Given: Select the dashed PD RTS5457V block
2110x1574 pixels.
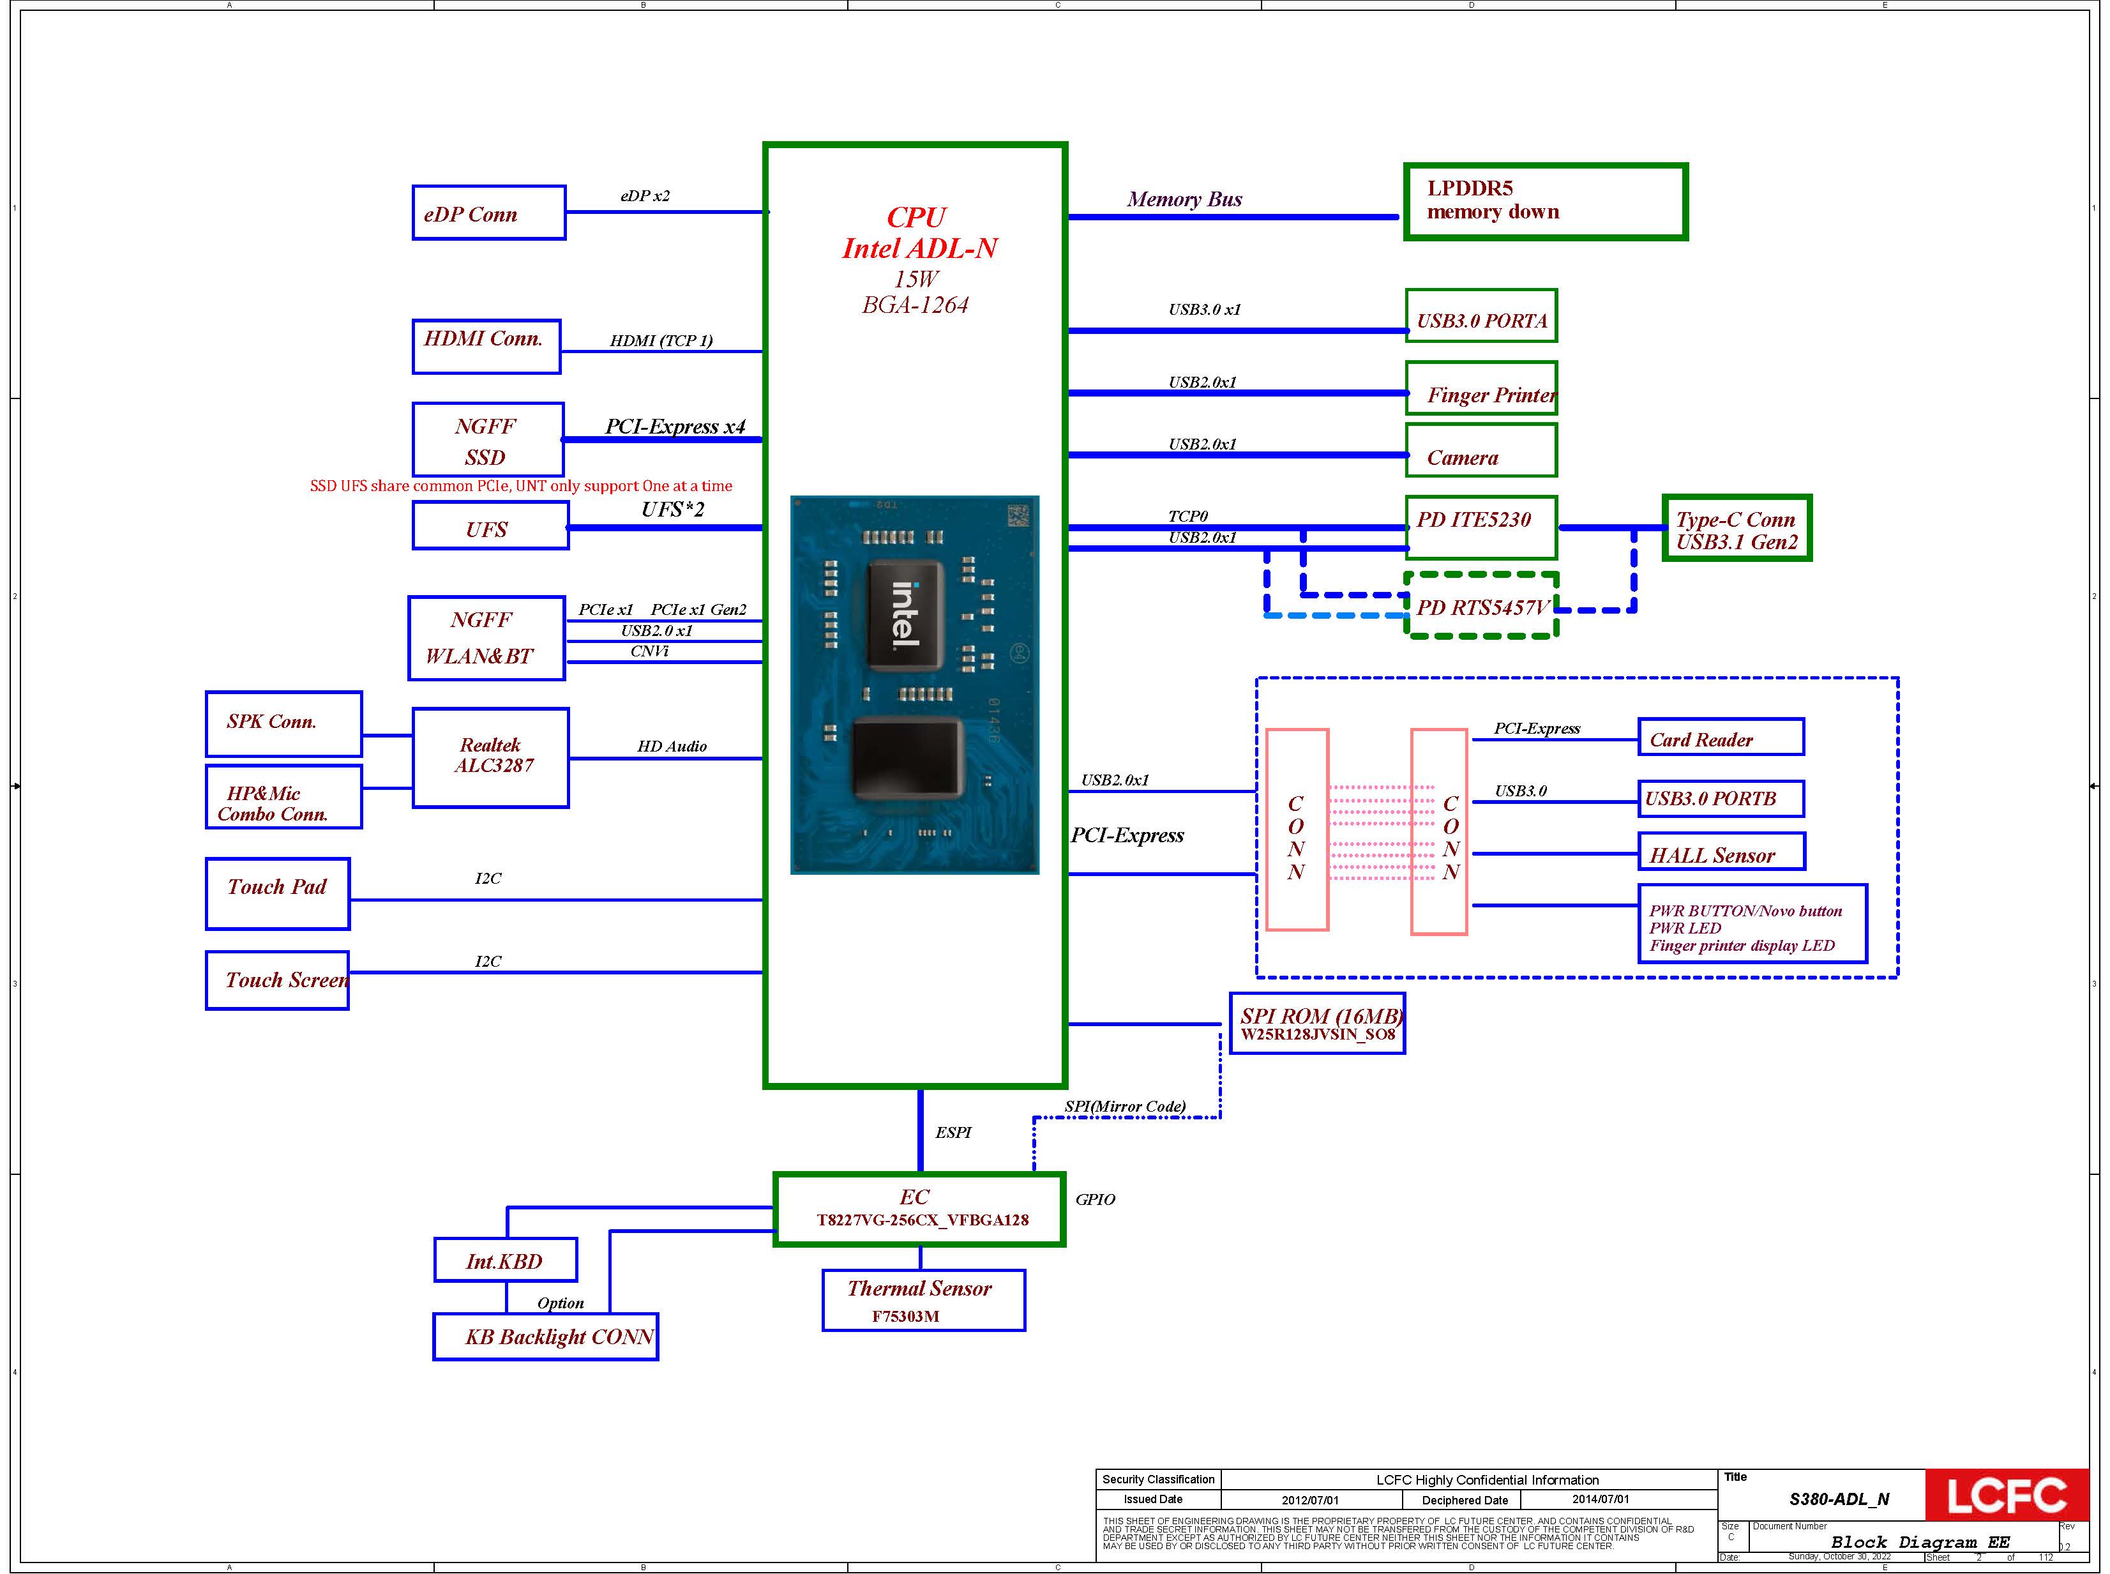Looking at the screenshot, I should point(1481,606).
